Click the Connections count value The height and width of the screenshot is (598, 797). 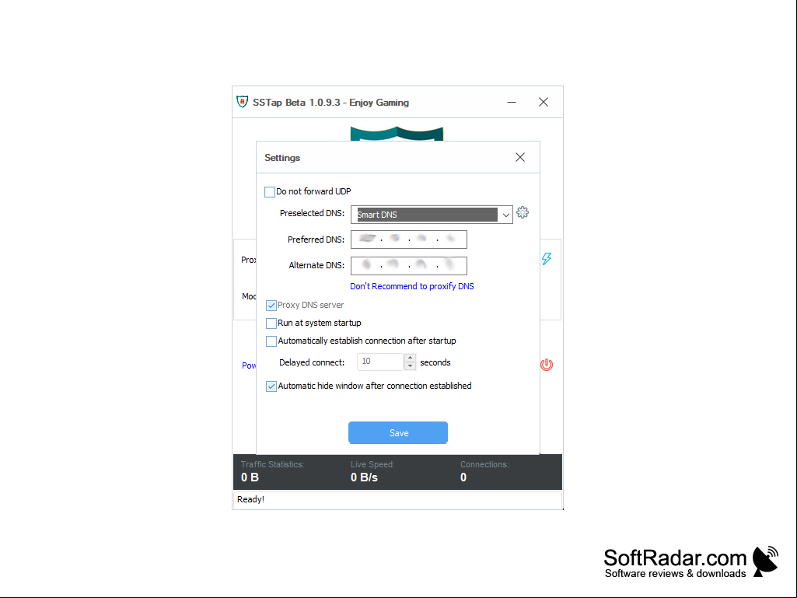(463, 477)
